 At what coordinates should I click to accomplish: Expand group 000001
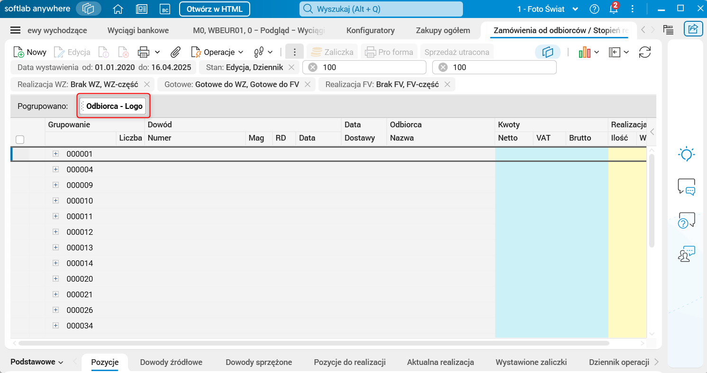tap(55, 154)
